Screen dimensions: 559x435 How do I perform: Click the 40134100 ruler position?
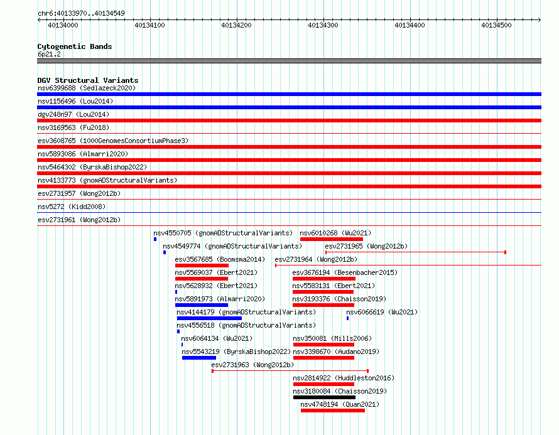click(x=149, y=25)
